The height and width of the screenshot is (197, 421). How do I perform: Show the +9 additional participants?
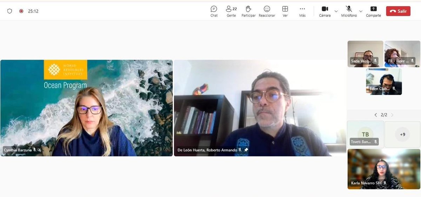[x=402, y=134]
